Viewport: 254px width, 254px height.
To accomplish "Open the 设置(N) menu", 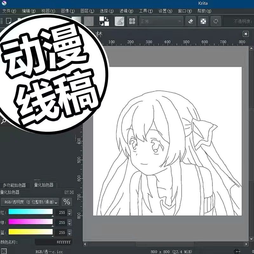I will tap(165, 11).
